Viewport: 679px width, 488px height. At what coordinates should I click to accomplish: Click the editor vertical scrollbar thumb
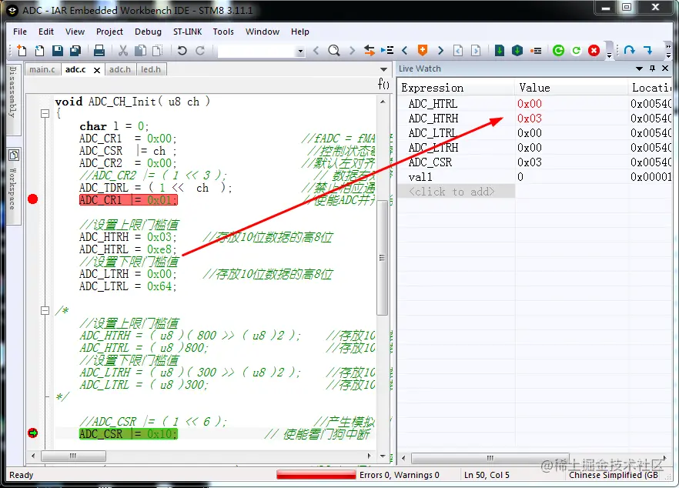click(382, 258)
